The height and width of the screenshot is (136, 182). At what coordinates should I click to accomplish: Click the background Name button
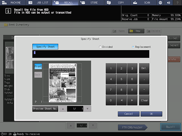pyautogui.click(x=119, y=31)
